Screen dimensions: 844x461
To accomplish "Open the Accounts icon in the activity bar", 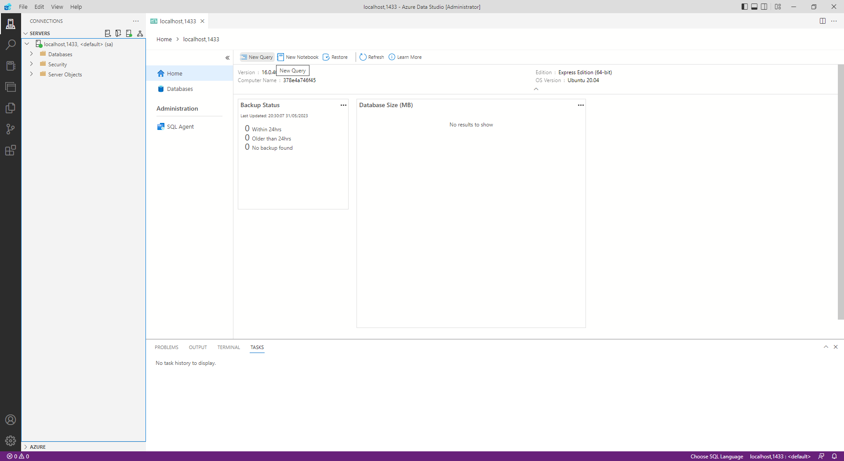I will (11, 420).
